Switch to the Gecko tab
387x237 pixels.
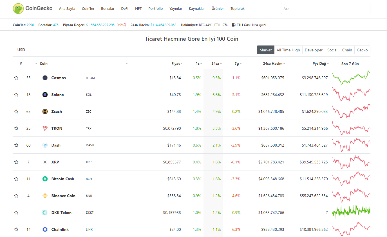(x=362, y=50)
